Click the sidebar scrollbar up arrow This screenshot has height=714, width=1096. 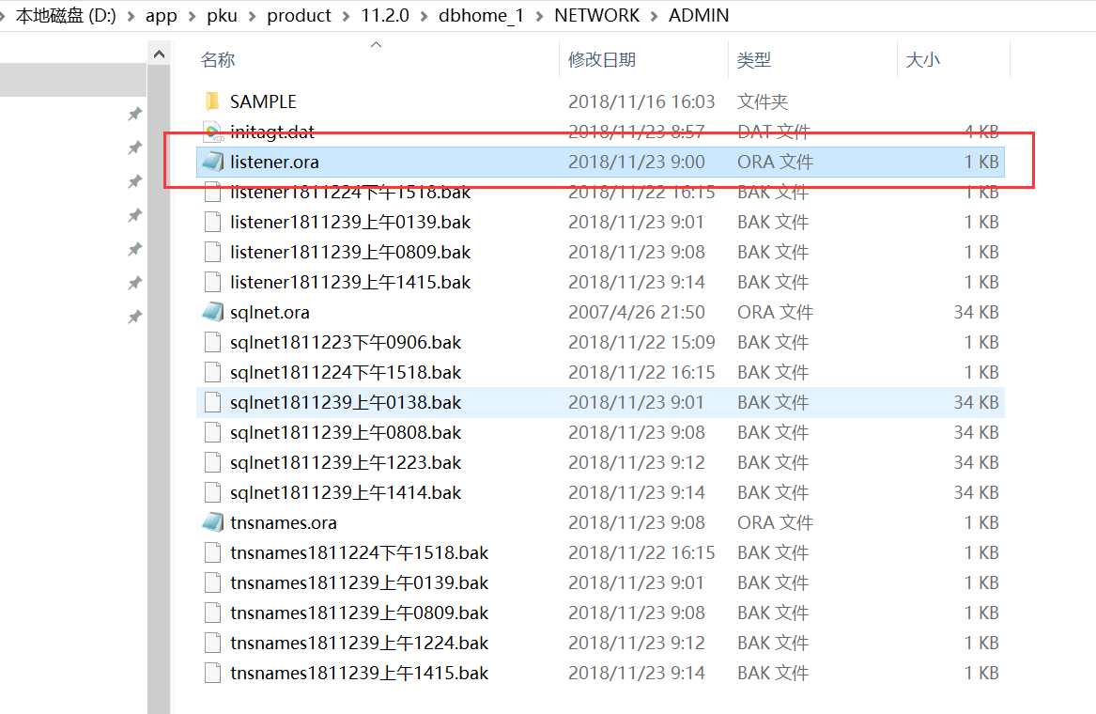159,54
